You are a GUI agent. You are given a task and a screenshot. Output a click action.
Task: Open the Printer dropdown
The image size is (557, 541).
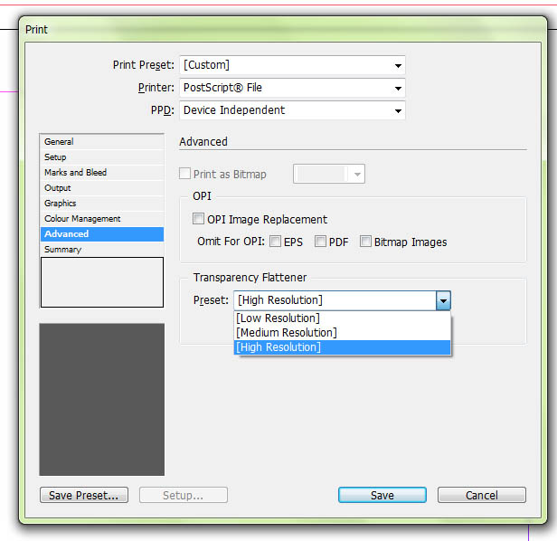292,88
